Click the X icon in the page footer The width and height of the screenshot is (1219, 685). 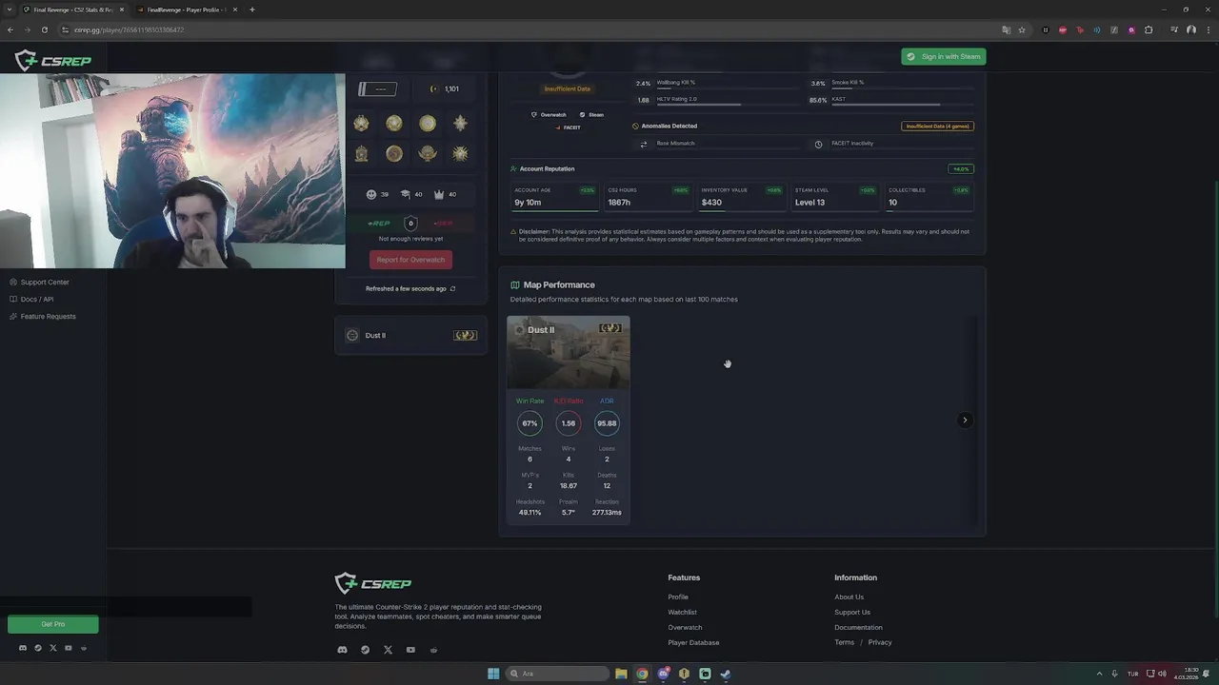388,650
